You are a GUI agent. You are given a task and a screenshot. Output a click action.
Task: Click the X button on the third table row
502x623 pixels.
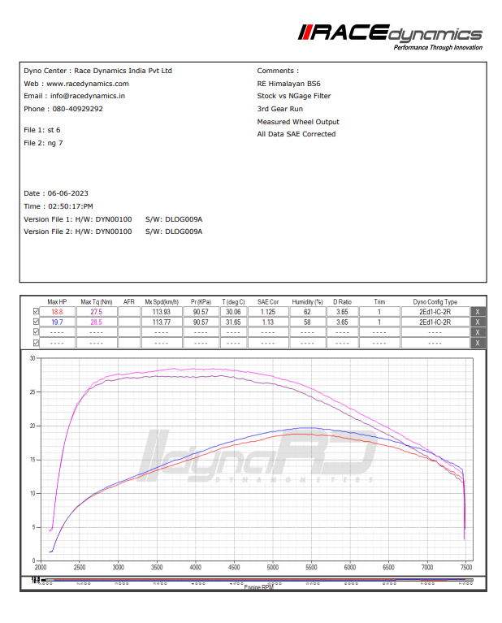pos(478,332)
